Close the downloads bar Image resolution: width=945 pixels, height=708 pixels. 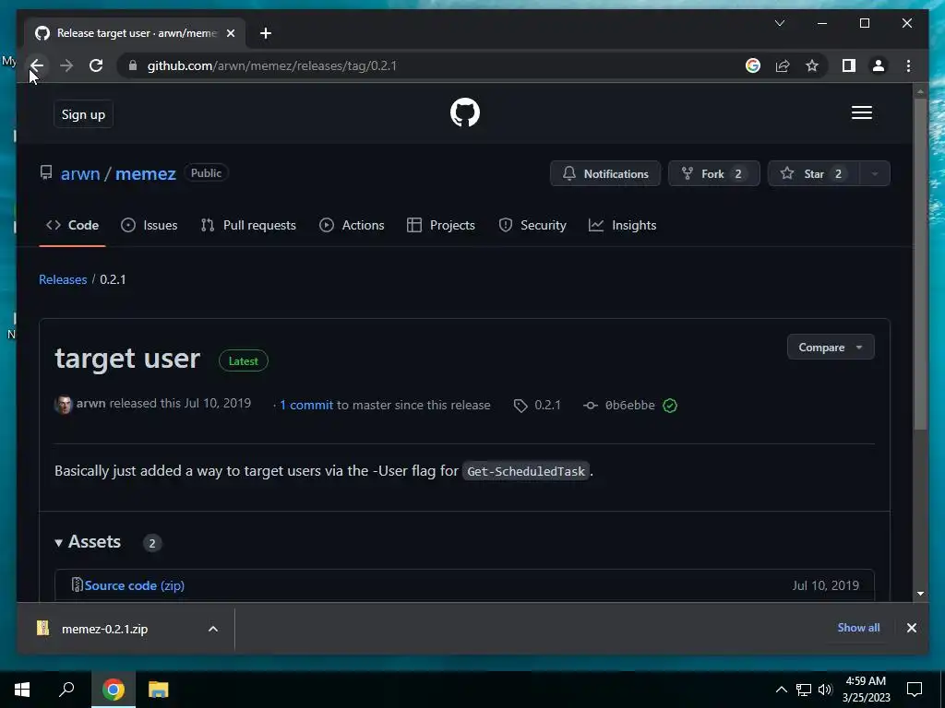coord(911,628)
